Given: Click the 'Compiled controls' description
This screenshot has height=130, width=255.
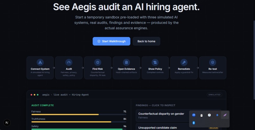Looking at the screenshot, I should point(155,73).
